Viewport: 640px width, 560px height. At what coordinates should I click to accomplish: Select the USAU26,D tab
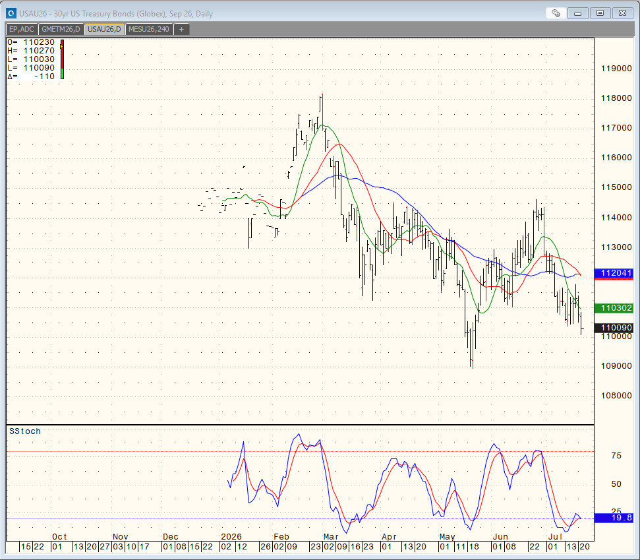(105, 29)
